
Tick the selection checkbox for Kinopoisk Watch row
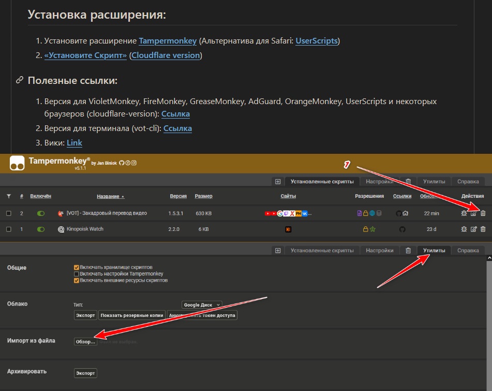point(9,229)
